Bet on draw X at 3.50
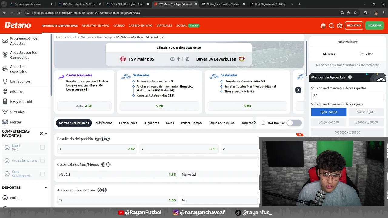 [179, 149]
